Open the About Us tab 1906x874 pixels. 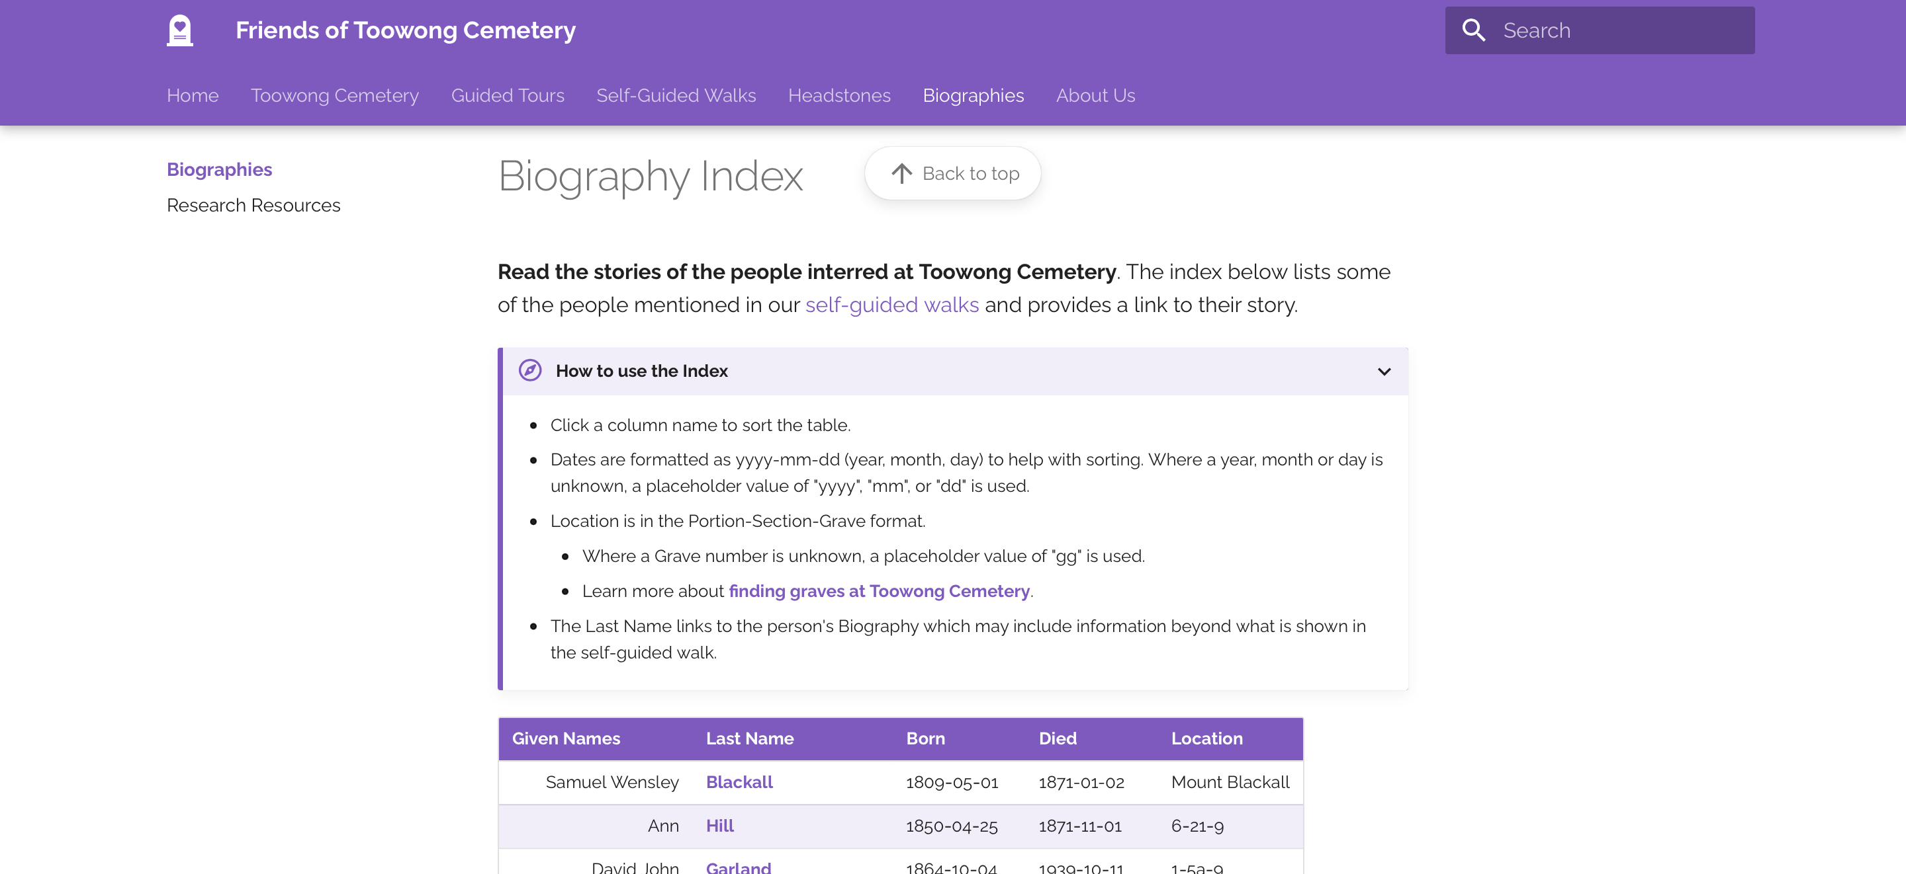[1095, 95]
